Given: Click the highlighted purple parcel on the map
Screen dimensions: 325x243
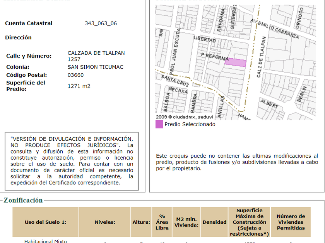Looking at the screenshot, I should click(236, 62).
